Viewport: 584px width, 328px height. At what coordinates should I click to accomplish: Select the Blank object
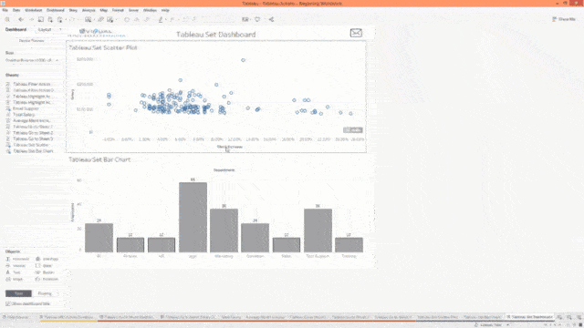pos(44,265)
